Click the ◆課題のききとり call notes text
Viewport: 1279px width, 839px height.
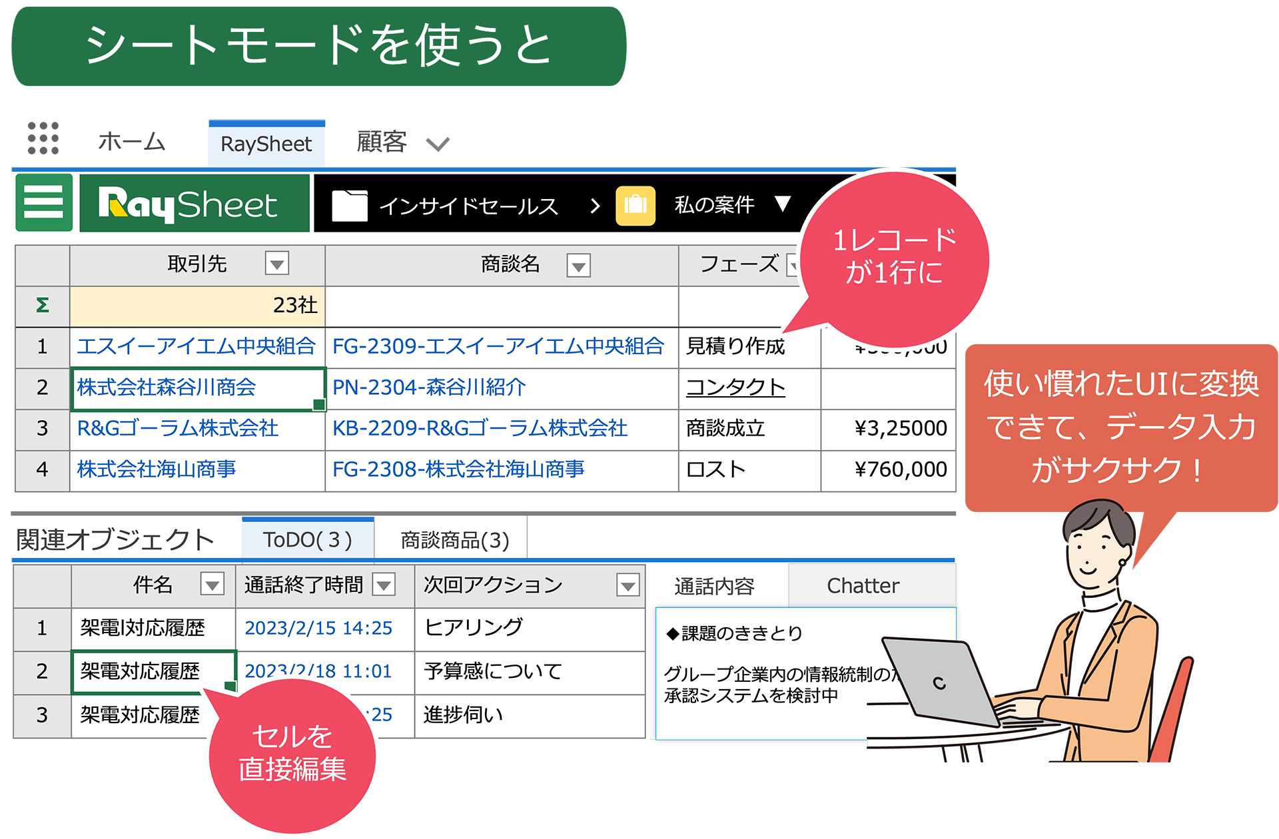click(734, 633)
